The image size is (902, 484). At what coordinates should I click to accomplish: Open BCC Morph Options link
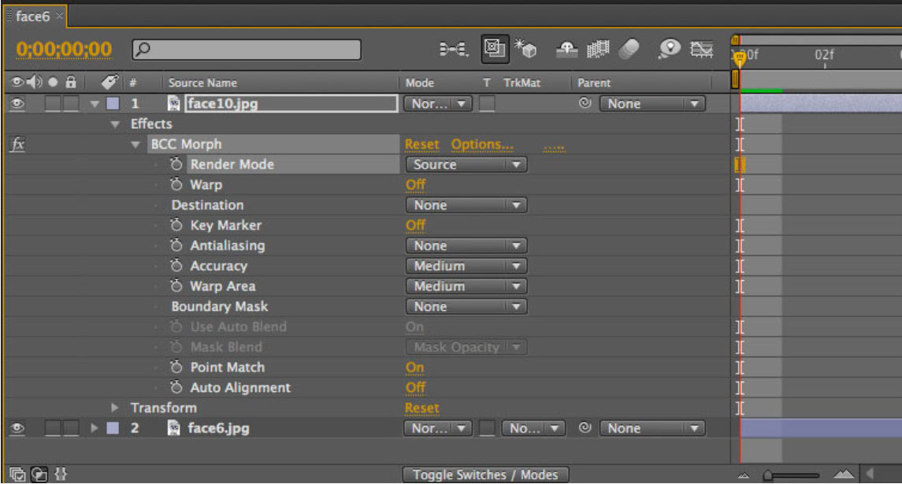[482, 145]
